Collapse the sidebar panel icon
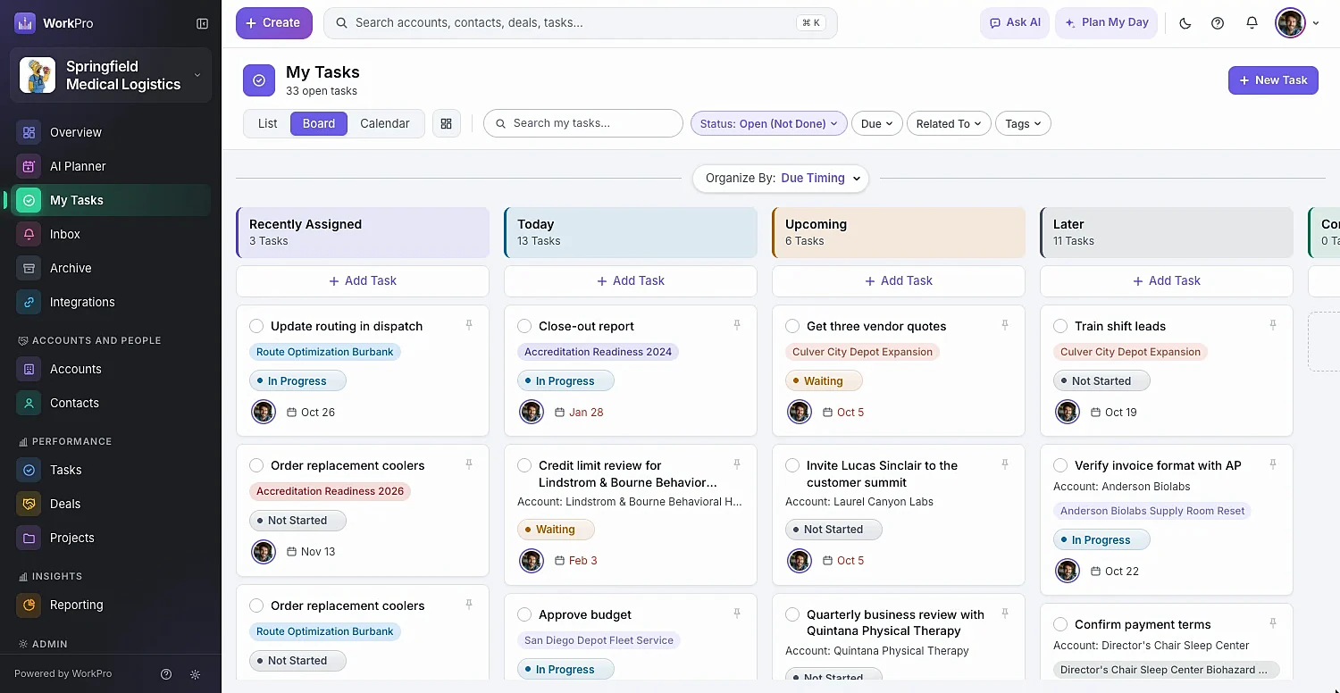Viewport: 1340px width, 693px height. tap(203, 23)
